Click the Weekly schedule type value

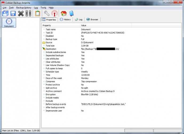point(84,72)
